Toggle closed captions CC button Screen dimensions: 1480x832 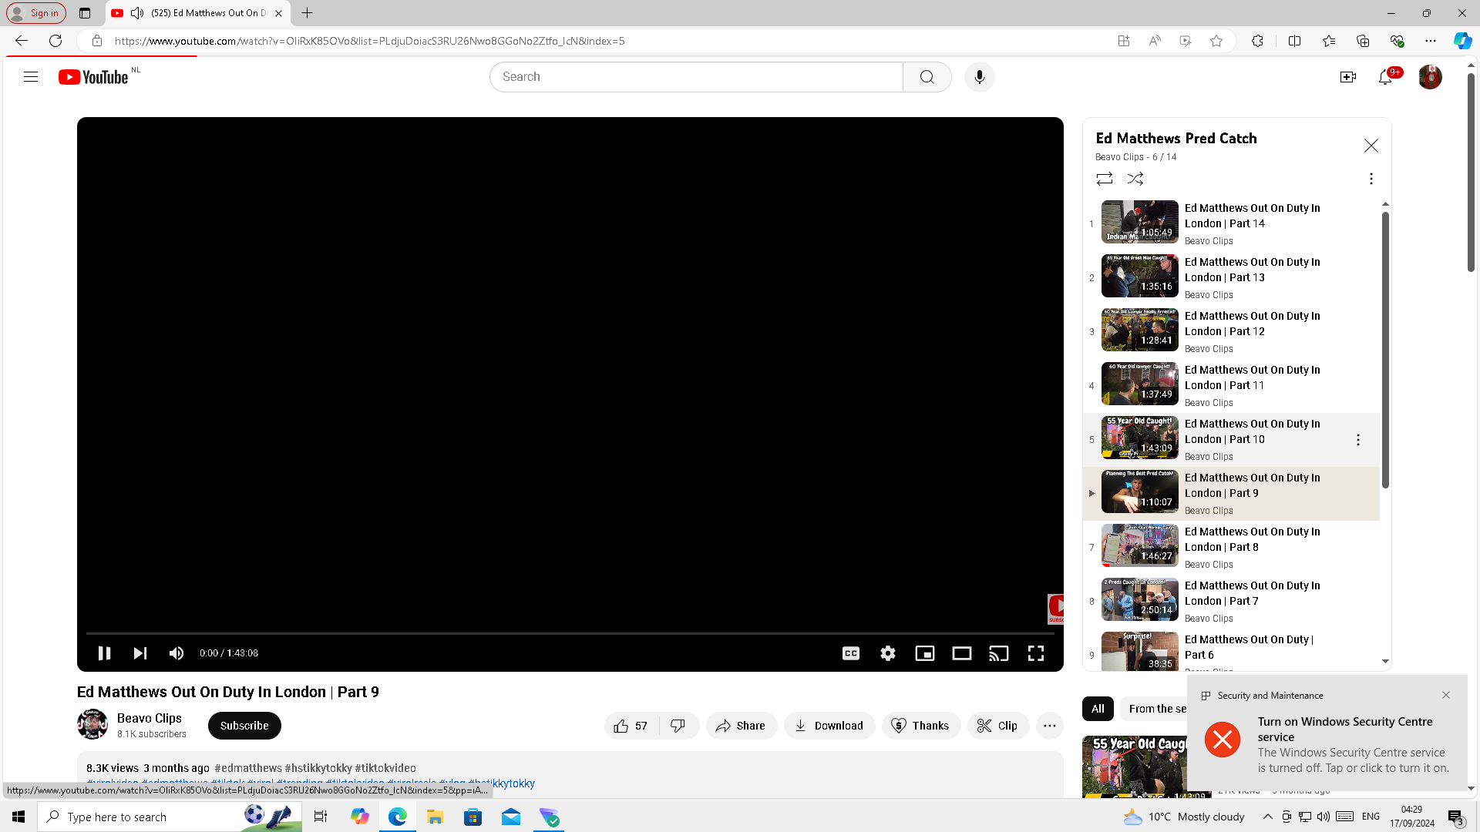(851, 653)
